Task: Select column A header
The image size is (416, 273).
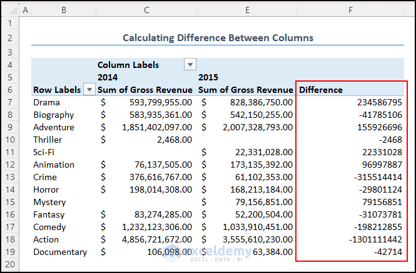Action: 25,11
